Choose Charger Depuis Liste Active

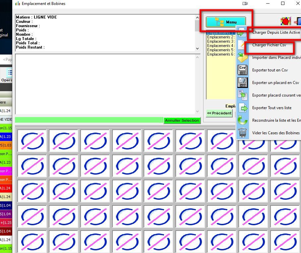pos(276,32)
